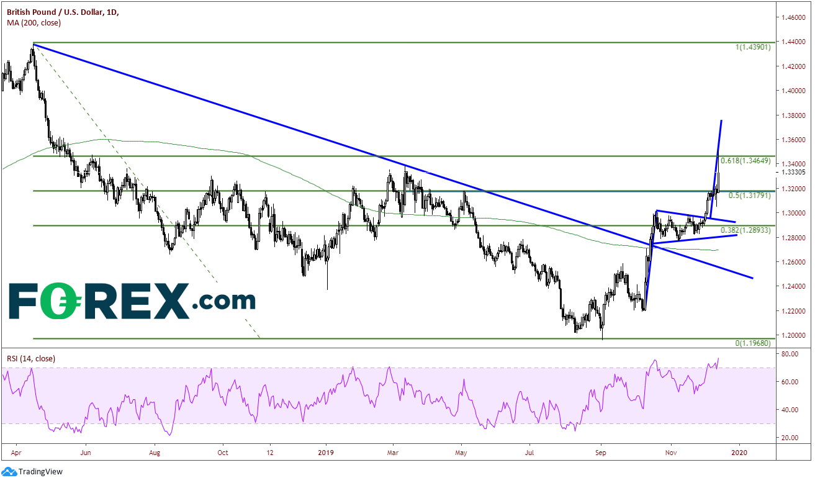
Task: Click the Aug date axis label
Action: click(x=155, y=453)
